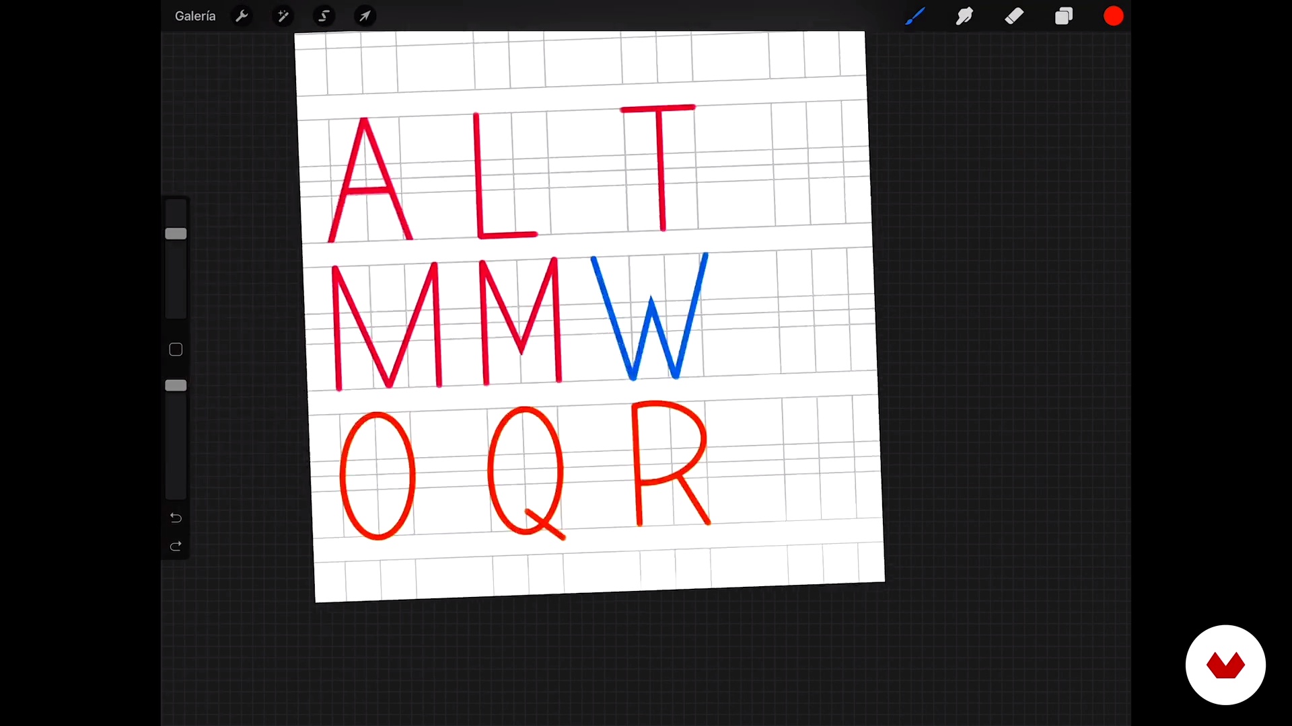Open the Layers panel
This screenshot has width=1292, height=726.
point(1064,16)
